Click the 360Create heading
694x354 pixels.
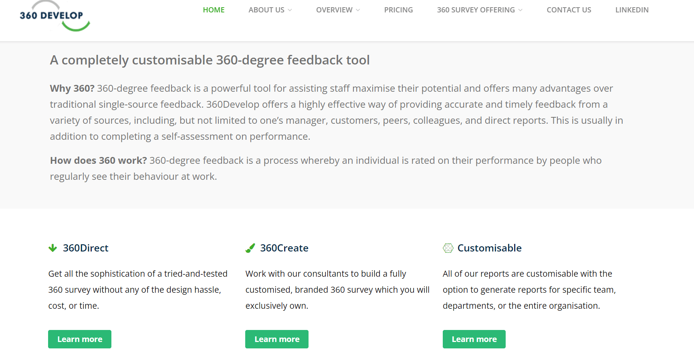pyautogui.click(x=284, y=248)
